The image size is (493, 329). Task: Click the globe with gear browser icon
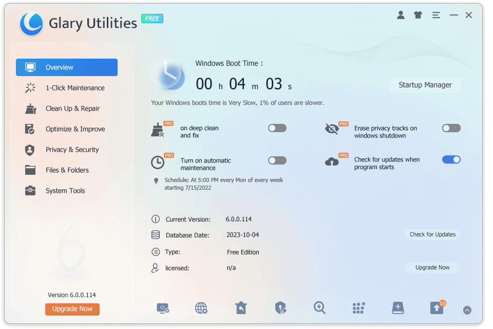pyautogui.click(x=201, y=308)
